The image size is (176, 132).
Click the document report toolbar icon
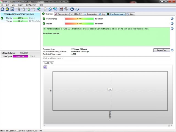click(x=45, y=9)
